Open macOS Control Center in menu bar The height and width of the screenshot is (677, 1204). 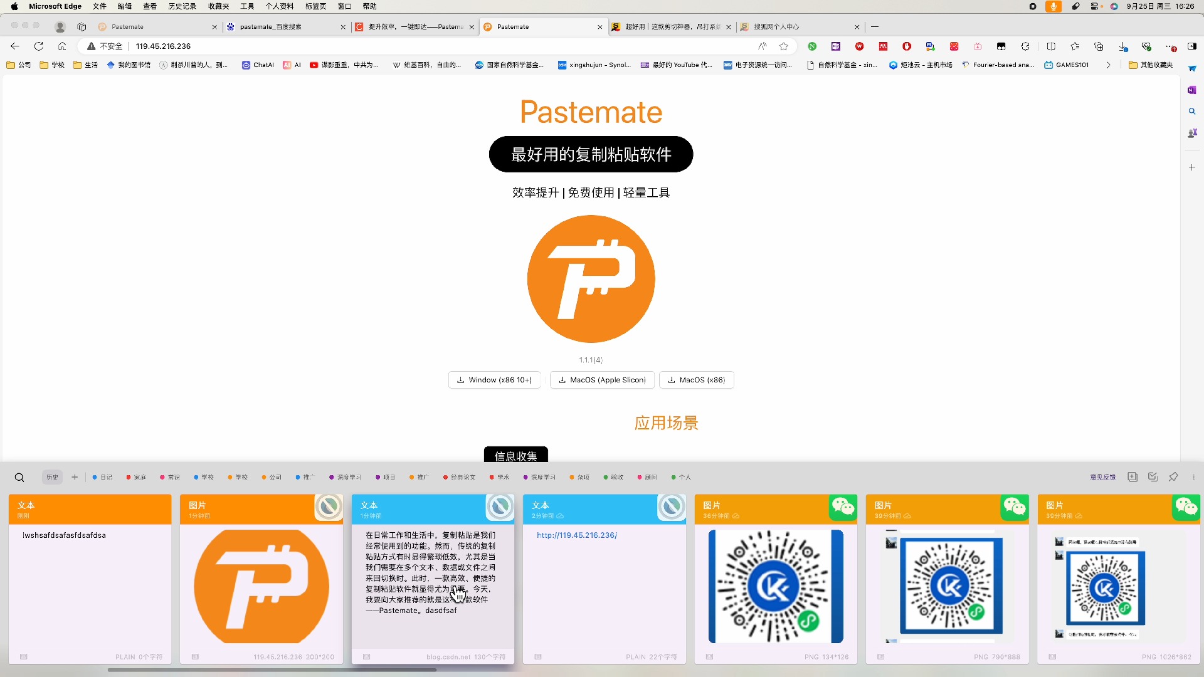[1095, 6]
